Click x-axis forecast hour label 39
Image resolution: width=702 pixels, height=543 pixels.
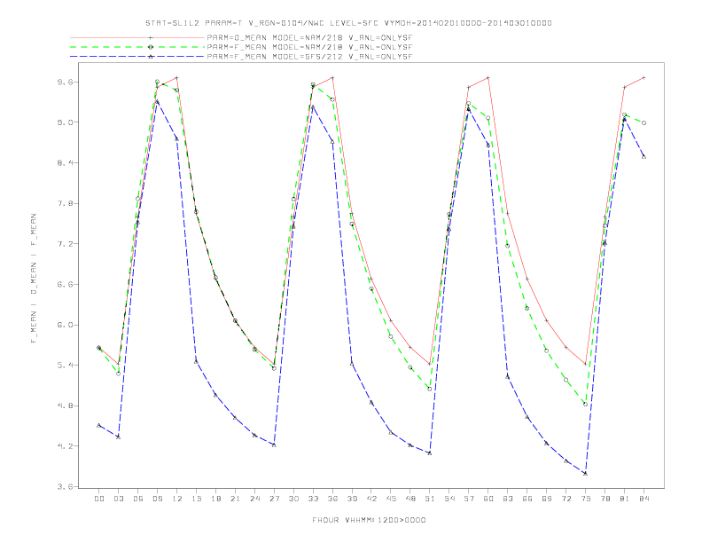coord(352,499)
